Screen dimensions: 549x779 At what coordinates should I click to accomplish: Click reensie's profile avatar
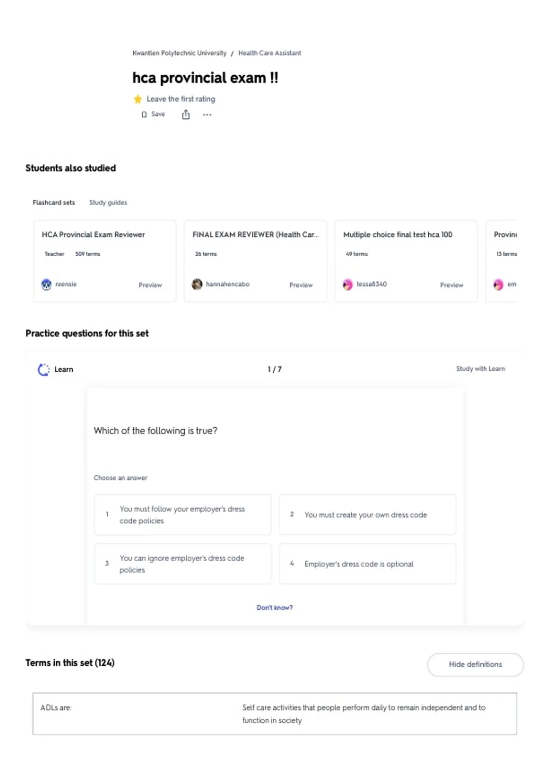[x=46, y=285]
